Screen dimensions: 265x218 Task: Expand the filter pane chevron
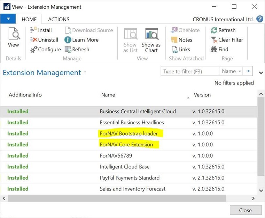[x=261, y=73]
